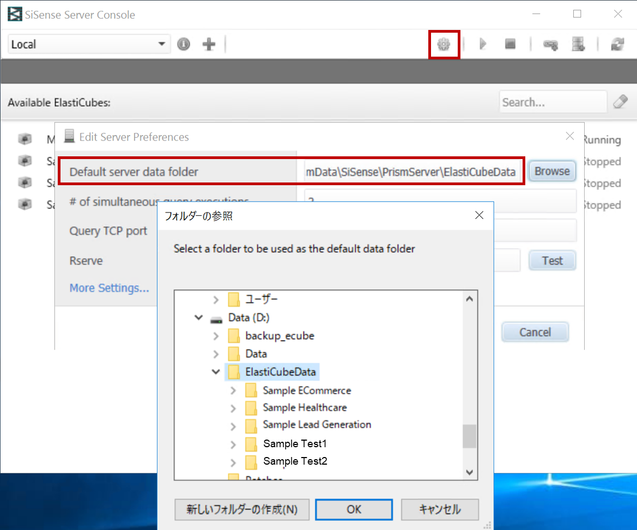The width and height of the screenshot is (637, 530).
Task: Close the フォルダーの参照 dialog
Action: point(479,215)
